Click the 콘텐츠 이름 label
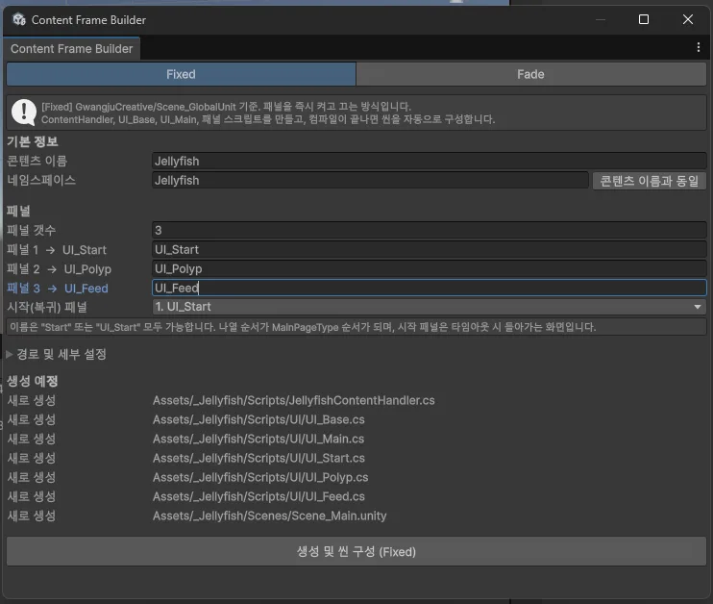 pyautogui.click(x=37, y=161)
